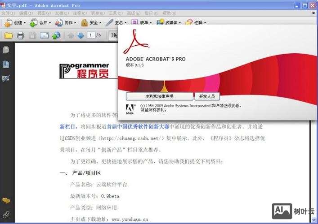
Task: Open the 文件(F) menu
Action: (x=8, y=13)
